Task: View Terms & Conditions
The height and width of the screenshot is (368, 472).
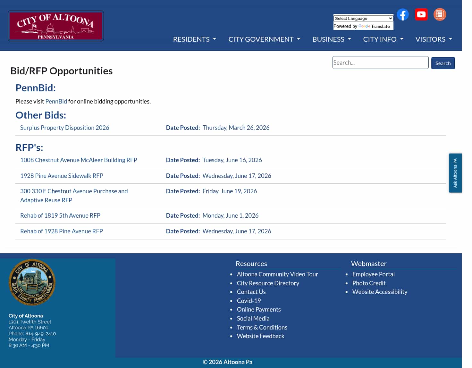Action: click(x=262, y=327)
